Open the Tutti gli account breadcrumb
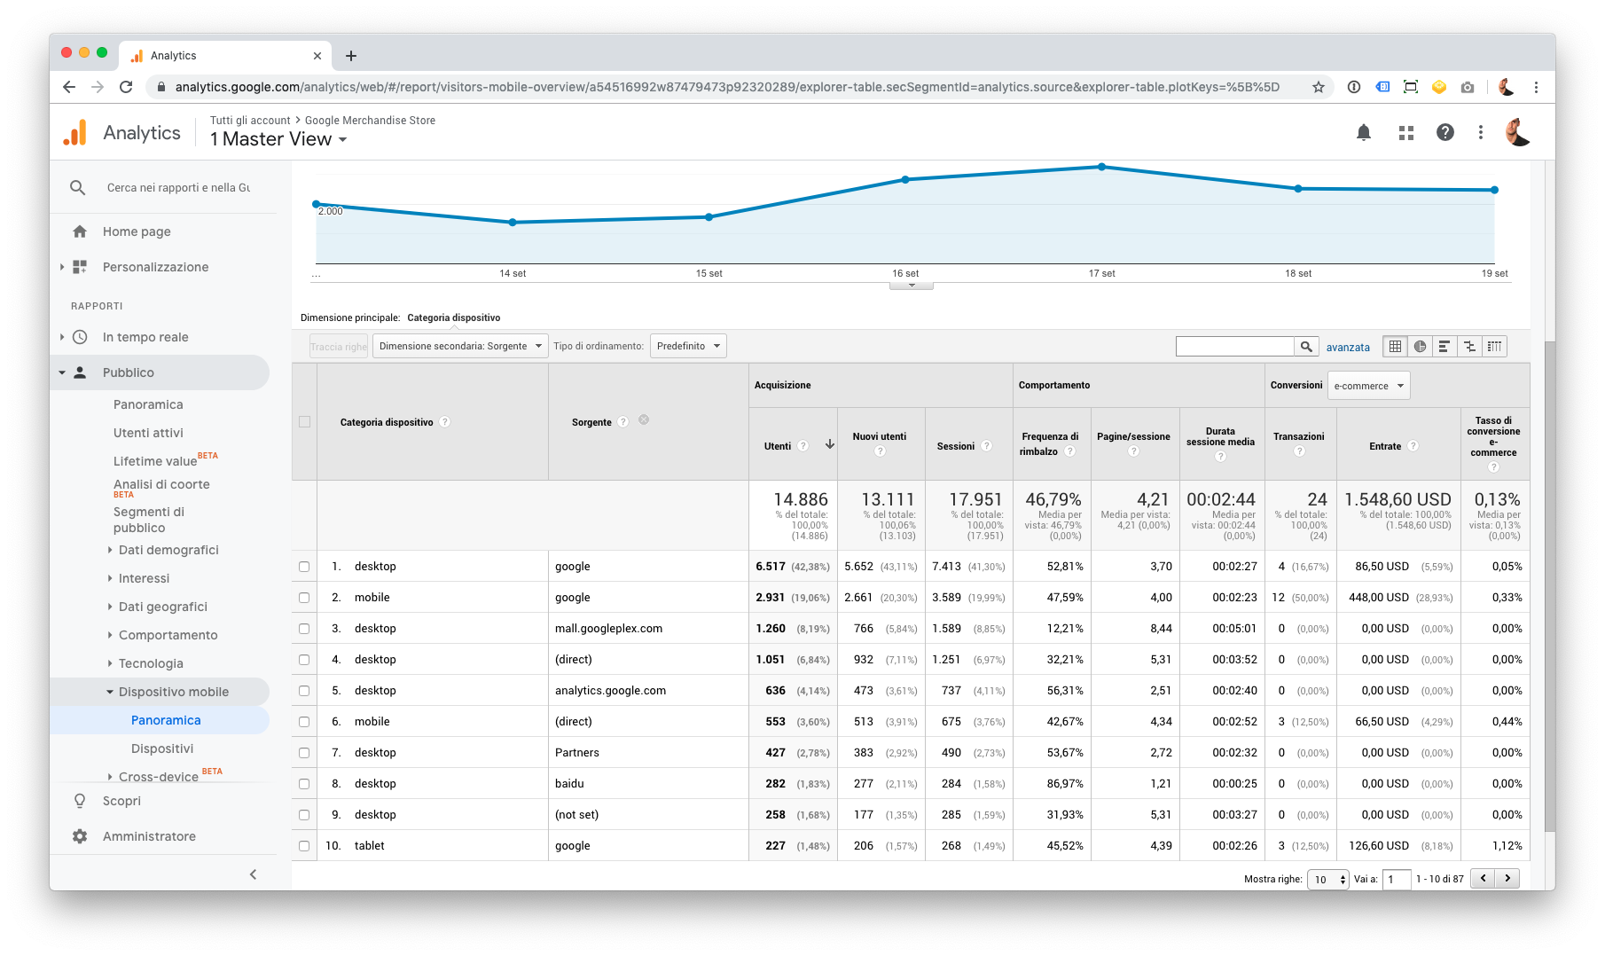The width and height of the screenshot is (1605, 956). pos(250,121)
